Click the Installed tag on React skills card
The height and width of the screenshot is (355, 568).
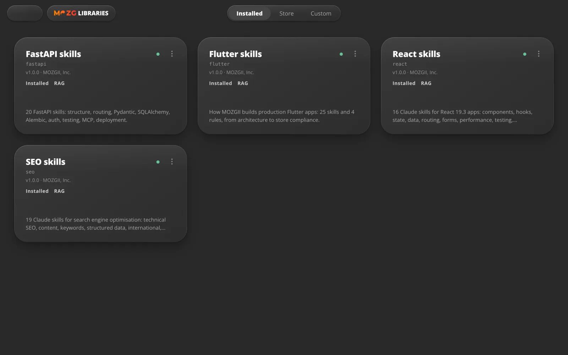point(404,83)
